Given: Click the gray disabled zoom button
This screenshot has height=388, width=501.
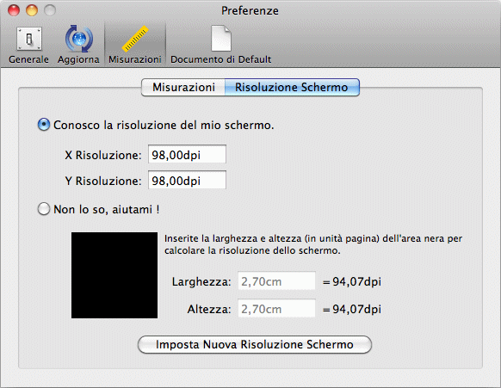Looking at the screenshot, I should [50, 10].
